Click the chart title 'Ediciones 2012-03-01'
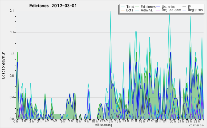 [53, 6]
